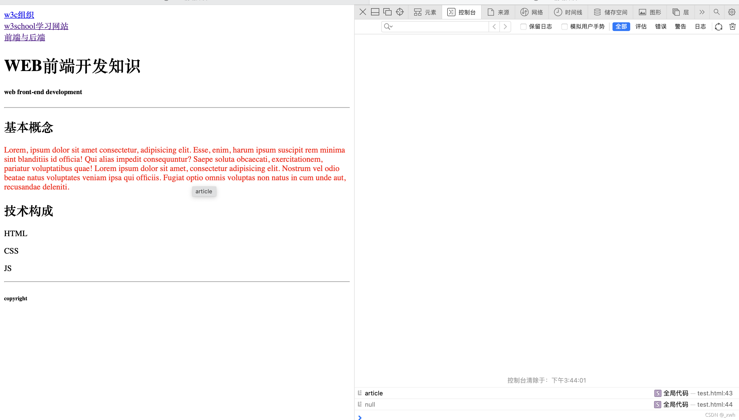
Task: Click the WEB前端开发知识 heading
Action: pyautogui.click(x=72, y=66)
